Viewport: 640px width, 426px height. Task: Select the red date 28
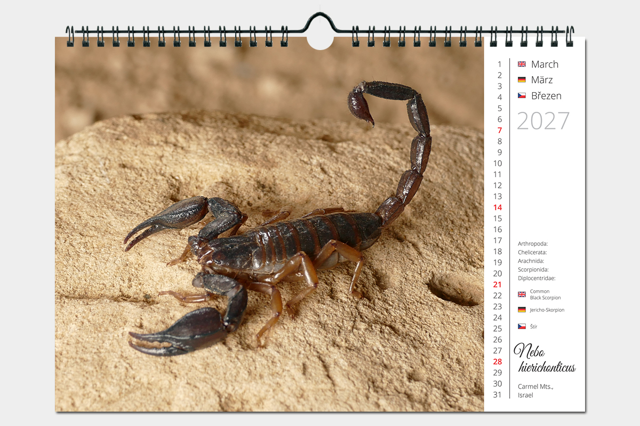click(498, 362)
